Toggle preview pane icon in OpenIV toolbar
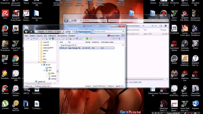This screenshot has width=203, height=114. coord(119,39)
